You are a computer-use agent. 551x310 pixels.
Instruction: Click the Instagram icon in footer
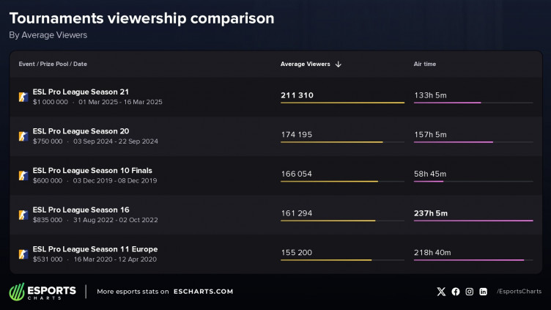click(470, 292)
